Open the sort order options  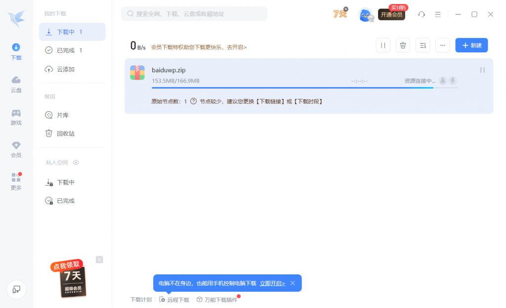(423, 45)
